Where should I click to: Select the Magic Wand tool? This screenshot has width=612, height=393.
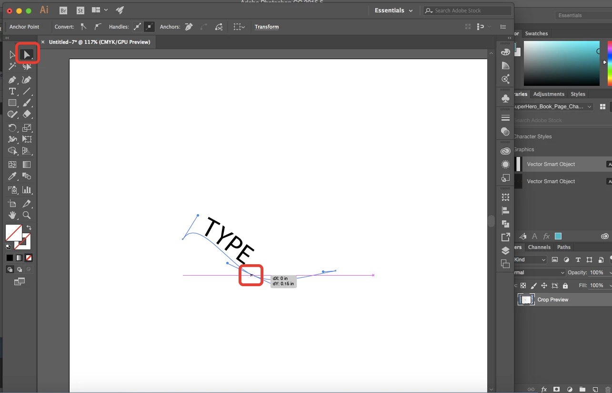[13, 67]
